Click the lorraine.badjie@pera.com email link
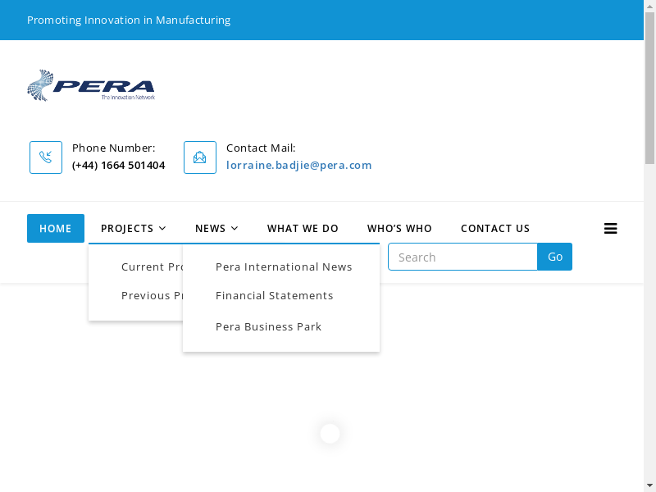 click(298, 165)
